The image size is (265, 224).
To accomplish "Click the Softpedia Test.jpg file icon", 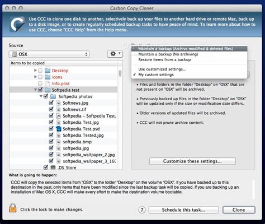I will [x=59, y=122].
